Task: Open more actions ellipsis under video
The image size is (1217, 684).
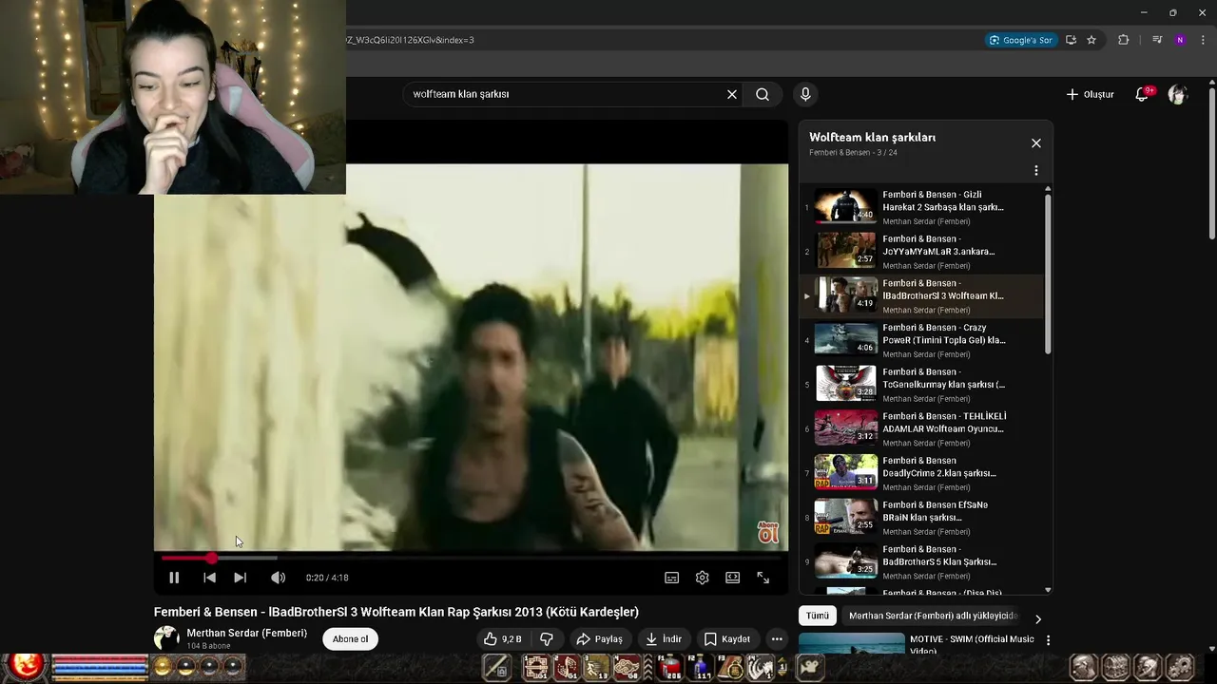Action: click(x=777, y=639)
